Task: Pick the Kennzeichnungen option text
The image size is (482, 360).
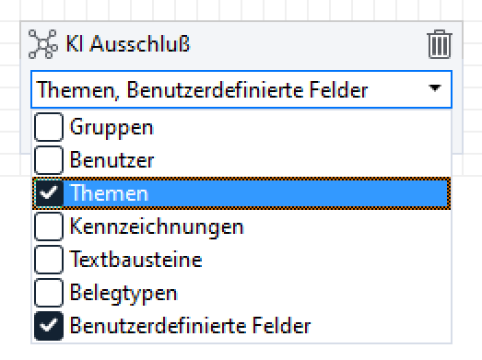Action: (x=157, y=227)
